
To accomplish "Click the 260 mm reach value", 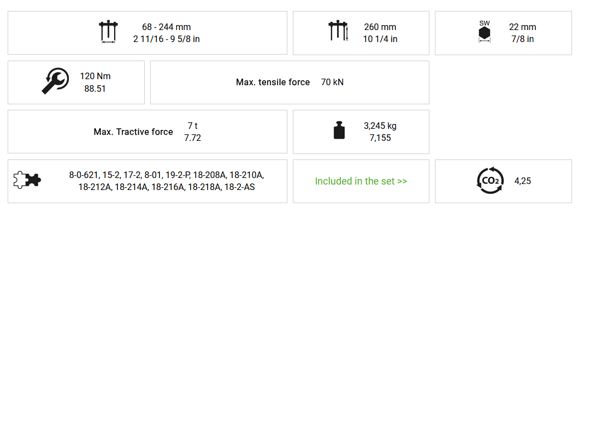I will 380,27.
